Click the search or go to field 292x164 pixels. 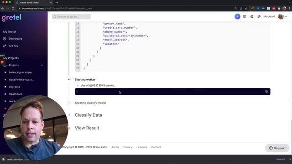coord(71,16)
